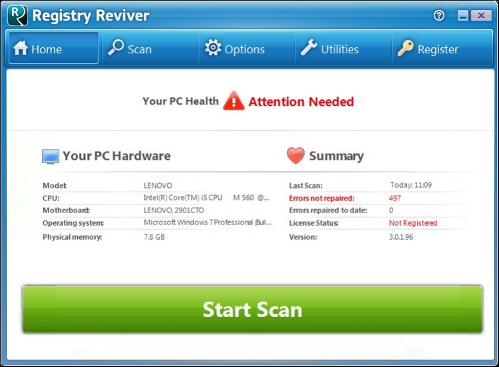Click the Model value LENOVO
499x367 pixels.
click(158, 185)
